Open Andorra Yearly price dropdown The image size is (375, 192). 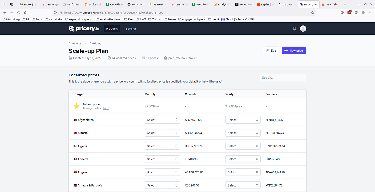tap(243, 159)
